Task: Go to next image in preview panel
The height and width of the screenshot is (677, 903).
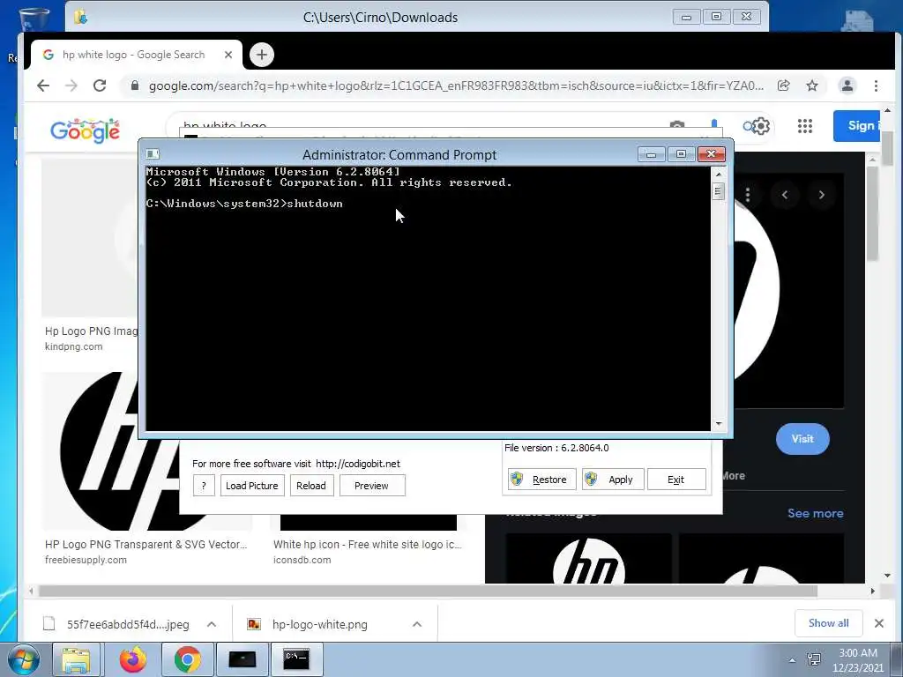Action: tap(821, 195)
